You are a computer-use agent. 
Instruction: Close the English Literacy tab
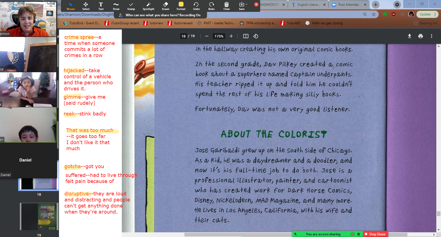(324, 5)
